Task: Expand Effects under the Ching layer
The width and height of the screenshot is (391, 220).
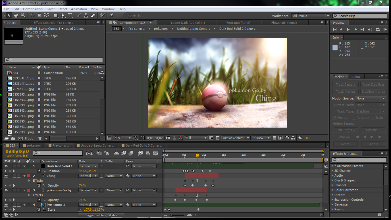Action: 29,181
